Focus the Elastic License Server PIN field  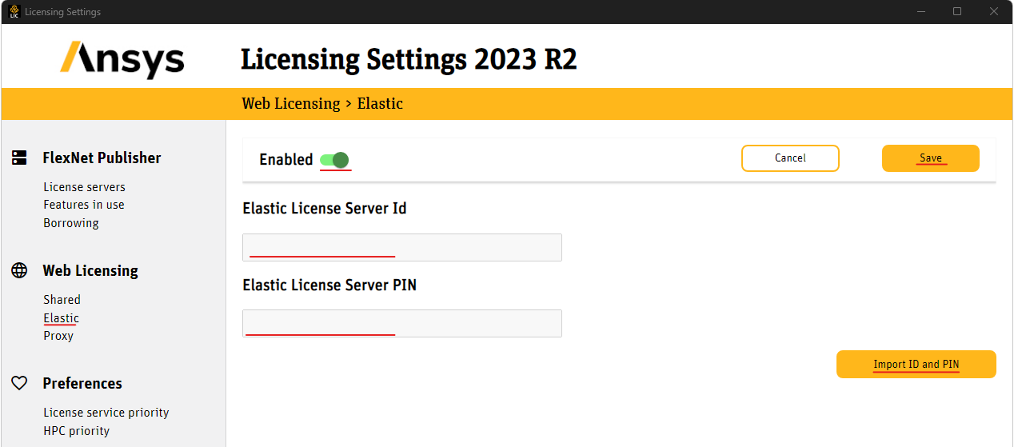[x=401, y=324]
